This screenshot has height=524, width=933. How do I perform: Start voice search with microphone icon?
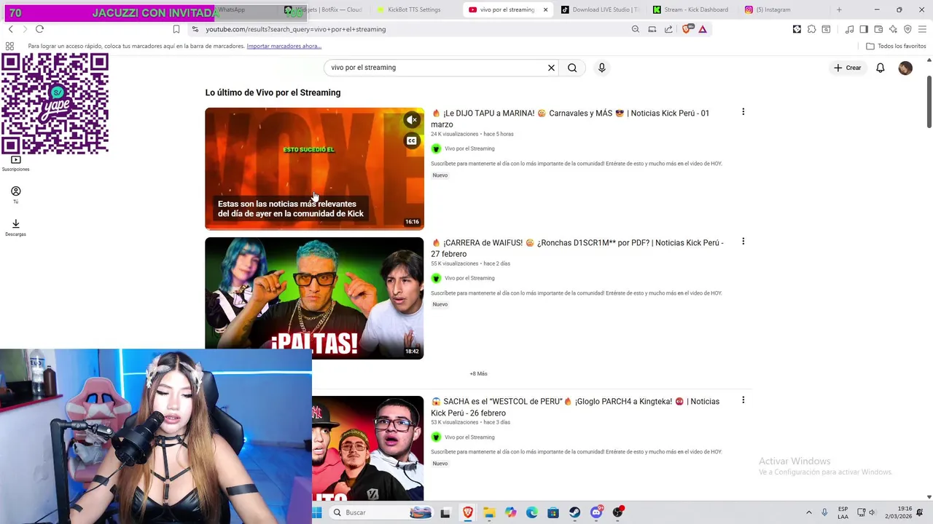point(601,68)
